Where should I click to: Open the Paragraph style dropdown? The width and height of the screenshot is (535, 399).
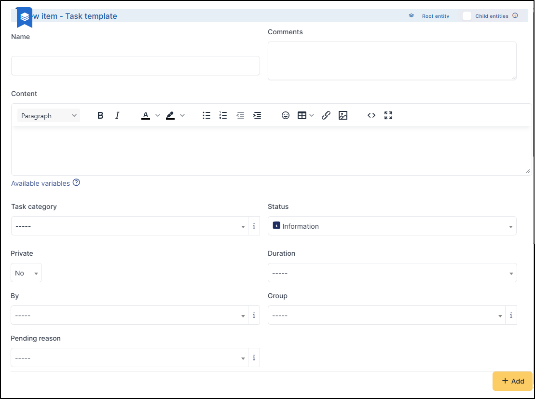tap(49, 116)
